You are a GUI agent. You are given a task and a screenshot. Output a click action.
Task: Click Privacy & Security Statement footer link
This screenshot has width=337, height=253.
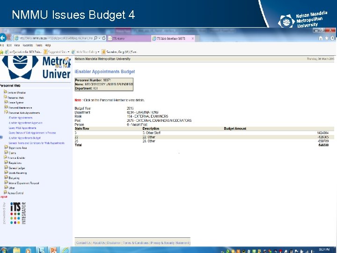[169, 243]
